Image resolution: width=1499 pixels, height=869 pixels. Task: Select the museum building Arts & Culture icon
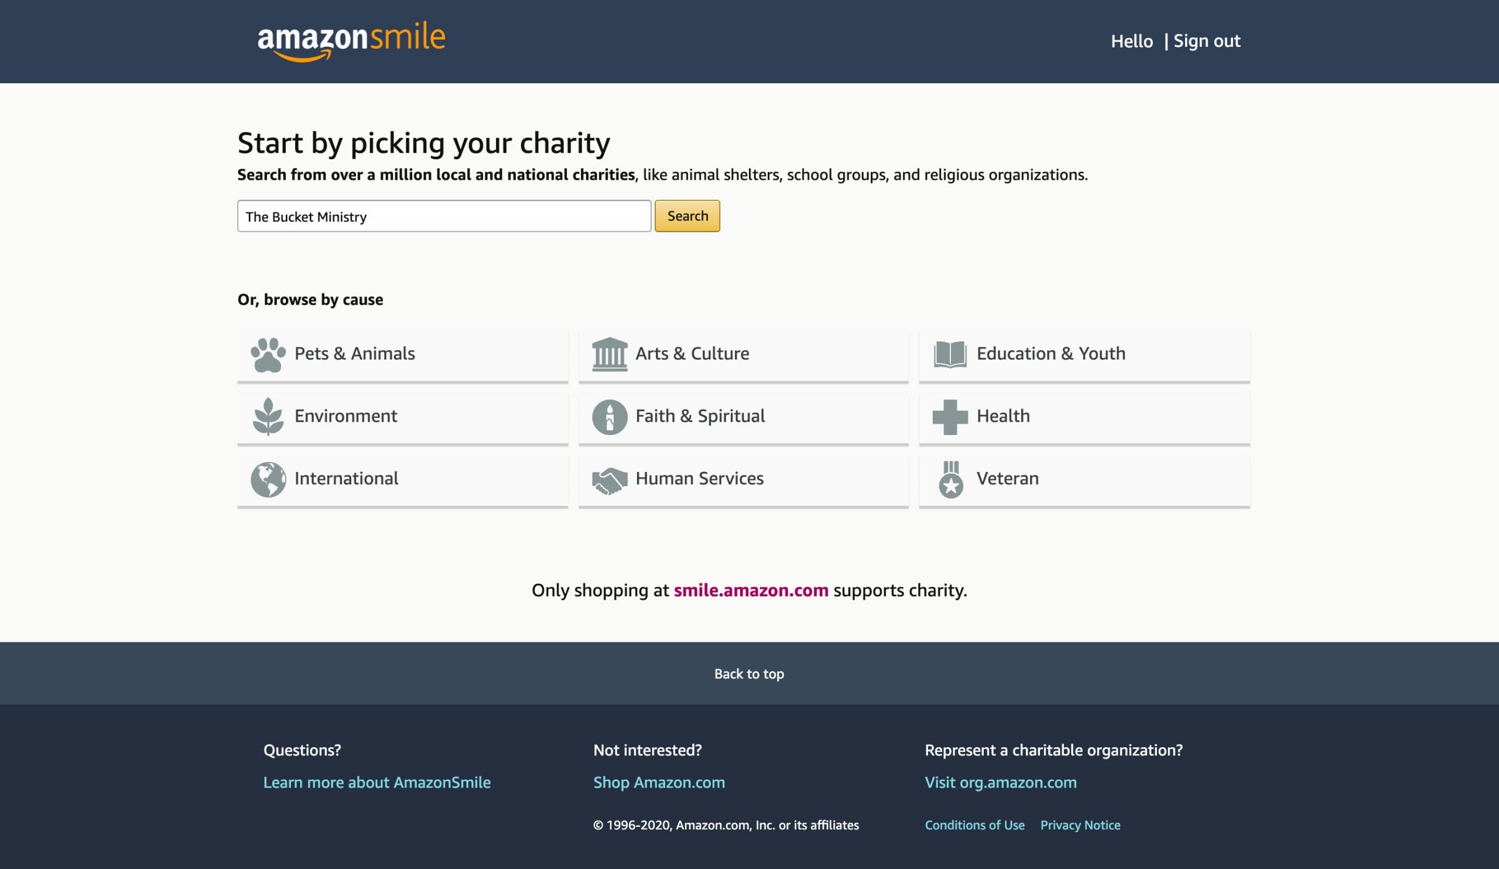point(609,354)
